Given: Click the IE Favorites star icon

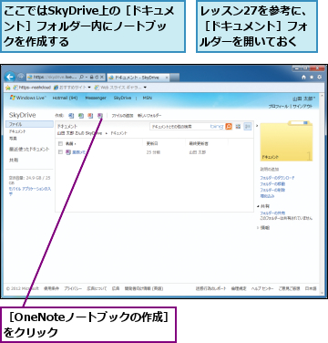Looking at the screenshot, I should click(312, 78).
